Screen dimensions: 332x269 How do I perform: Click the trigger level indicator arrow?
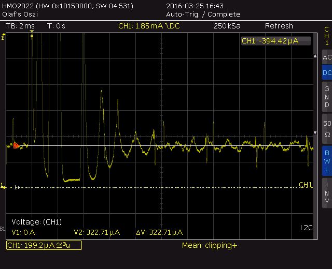(3, 37)
